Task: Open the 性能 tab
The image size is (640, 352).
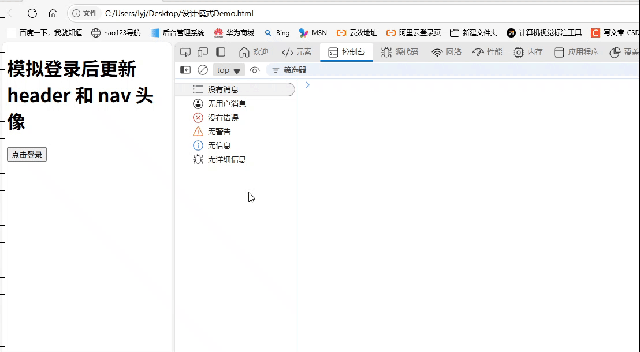Action: (488, 52)
